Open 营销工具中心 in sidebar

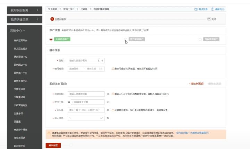pos(20,81)
